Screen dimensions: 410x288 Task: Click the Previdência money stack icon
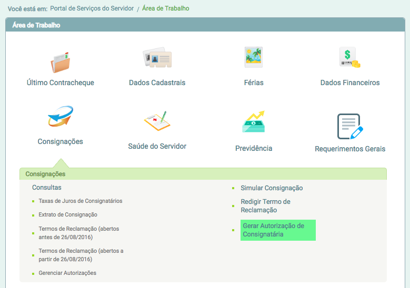pyautogui.click(x=254, y=121)
